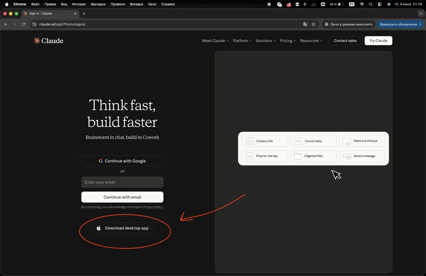Image resolution: width=426 pixels, height=276 pixels.
Task: Close the Sign in - Claude tab
Action: [x=75, y=13]
